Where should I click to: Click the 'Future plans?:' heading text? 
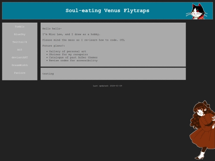tap(53, 46)
